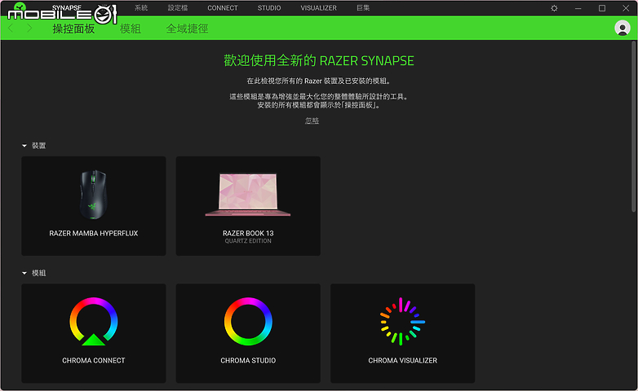Open the 巨集 macro tab
Image resolution: width=638 pixels, height=391 pixels.
coord(363,7)
